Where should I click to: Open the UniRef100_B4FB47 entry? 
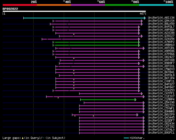point(161,87)
